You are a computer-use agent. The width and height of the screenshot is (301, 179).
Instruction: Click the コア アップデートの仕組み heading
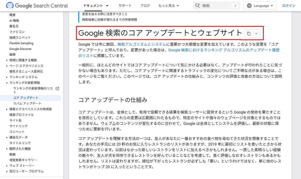pyautogui.click(x=113, y=100)
